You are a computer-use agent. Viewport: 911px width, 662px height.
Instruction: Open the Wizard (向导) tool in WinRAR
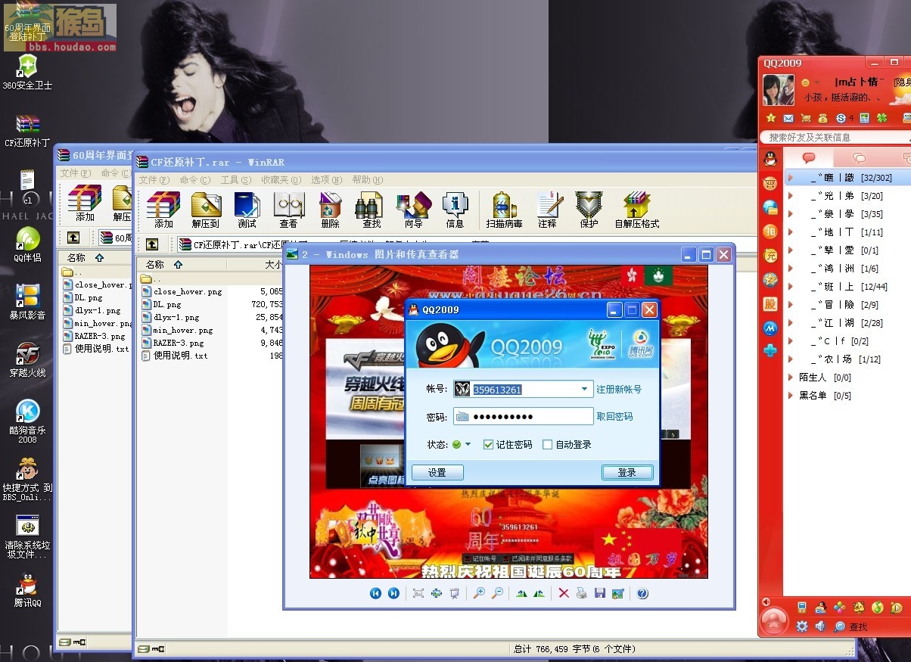click(413, 210)
